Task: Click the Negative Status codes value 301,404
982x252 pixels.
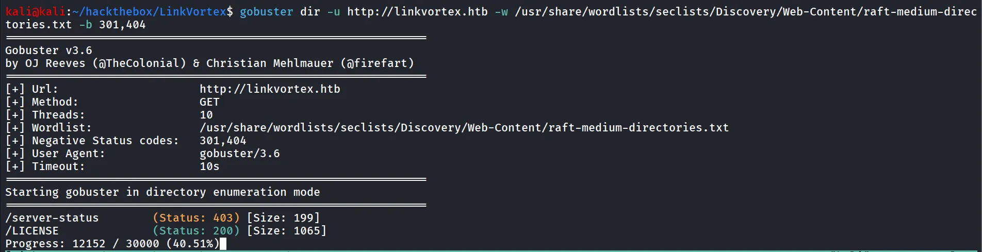Action: [x=223, y=141]
